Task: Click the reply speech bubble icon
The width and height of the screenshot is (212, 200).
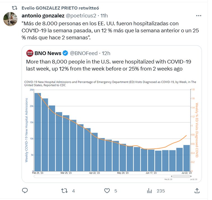Action: click(x=25, y=191)
